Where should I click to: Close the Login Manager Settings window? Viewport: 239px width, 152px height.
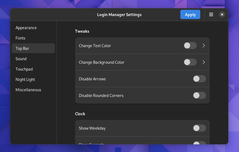pos(222,15)
